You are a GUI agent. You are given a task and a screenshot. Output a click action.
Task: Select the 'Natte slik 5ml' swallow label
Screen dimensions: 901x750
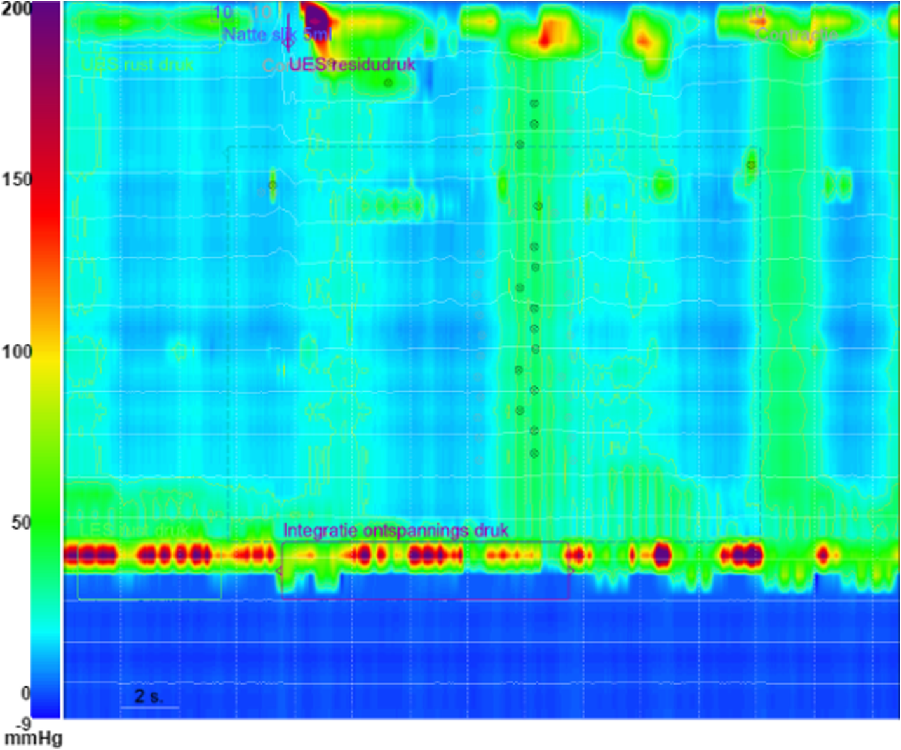277,34
